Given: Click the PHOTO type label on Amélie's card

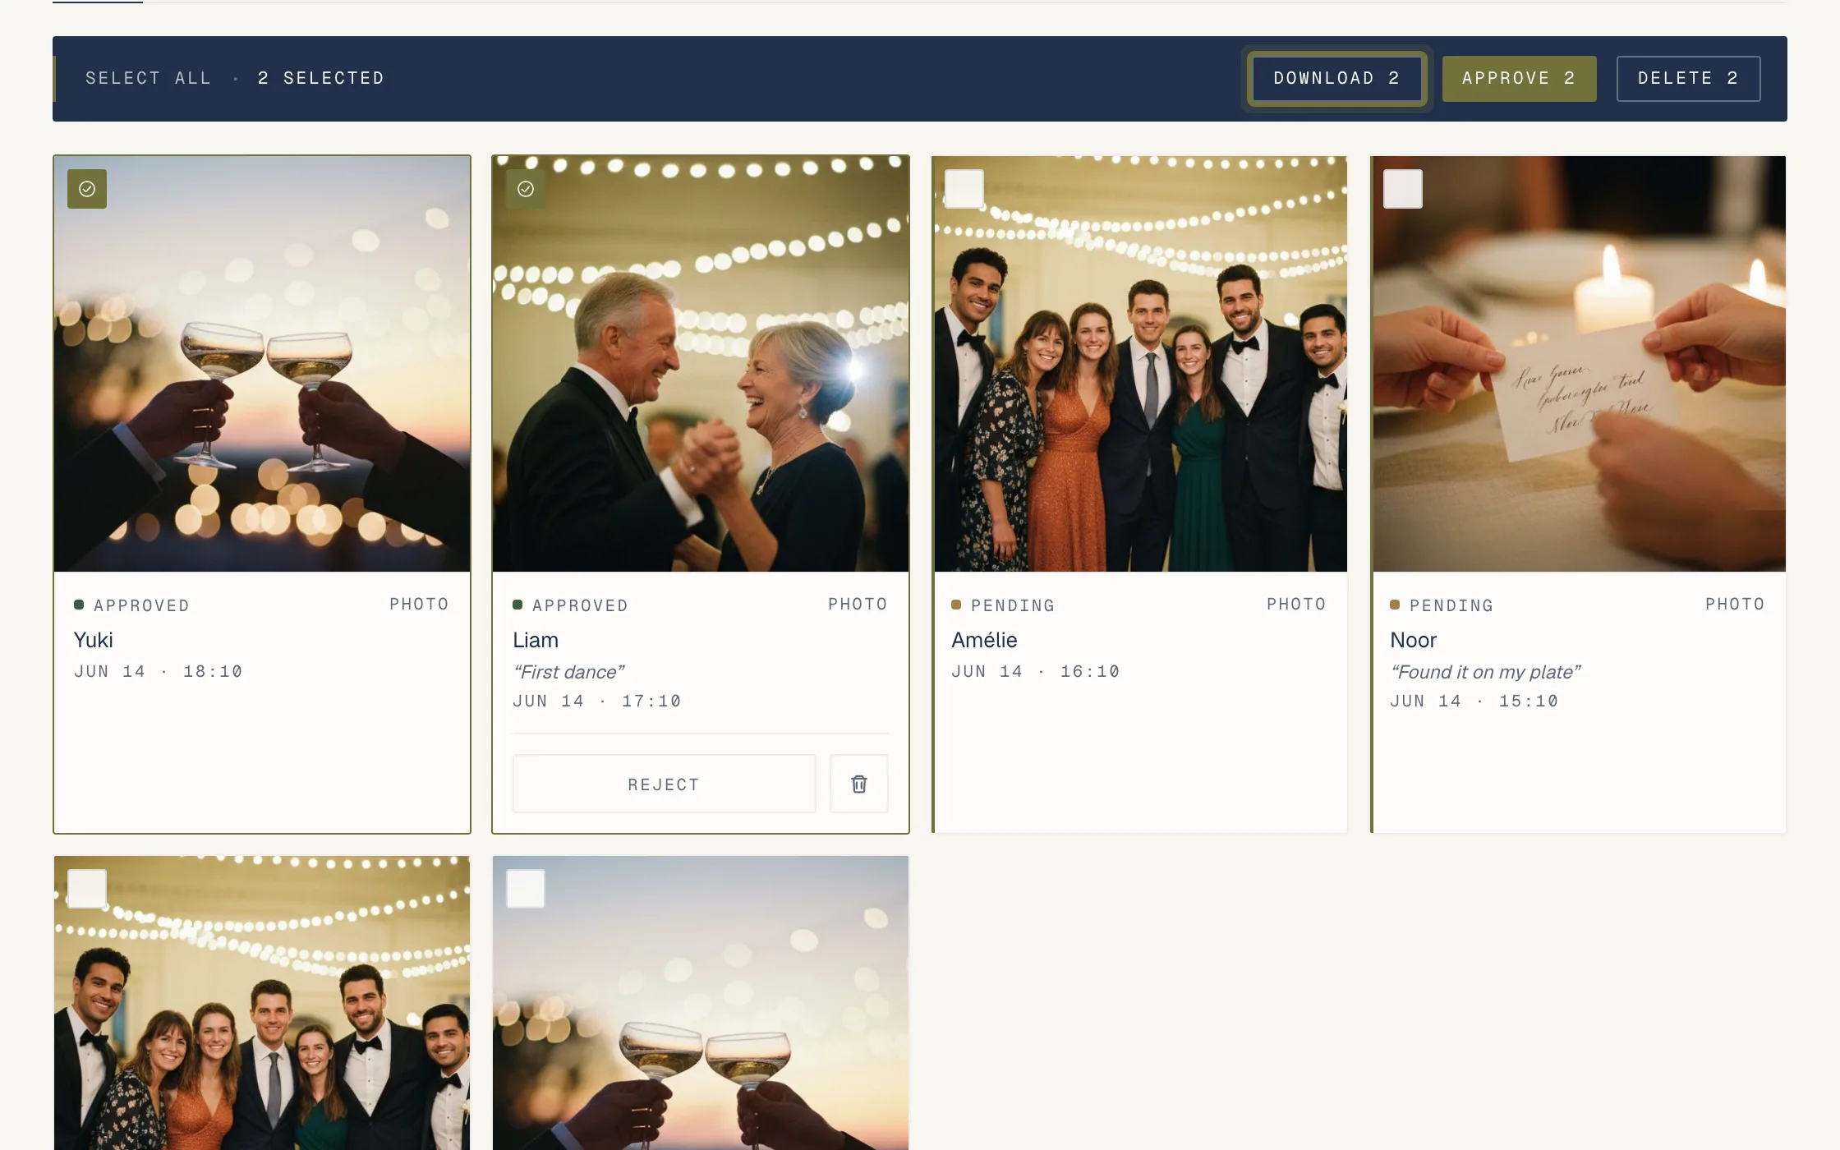Looking at the screenshot, I should (x=1296, y=604).
